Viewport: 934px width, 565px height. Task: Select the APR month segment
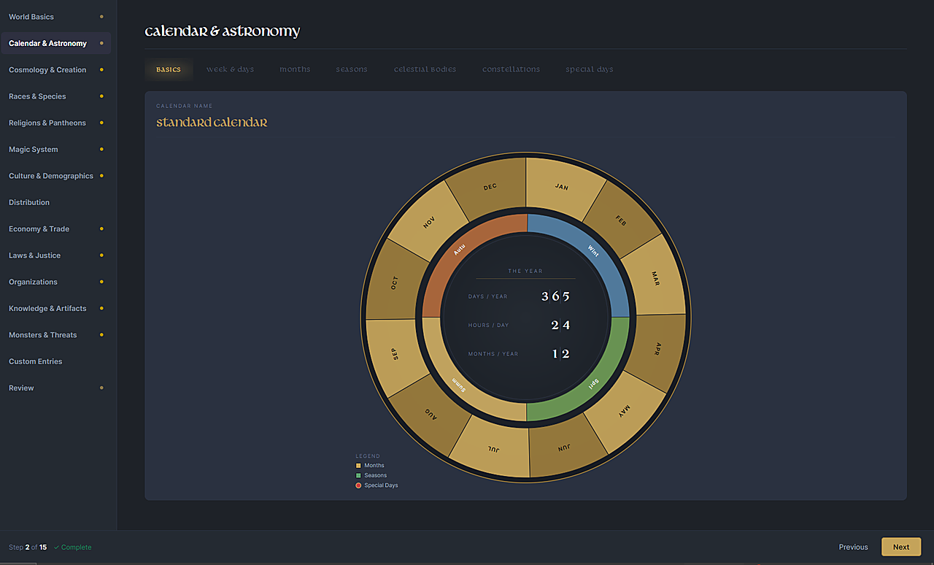pyautogui.click(x=657, y=348)
